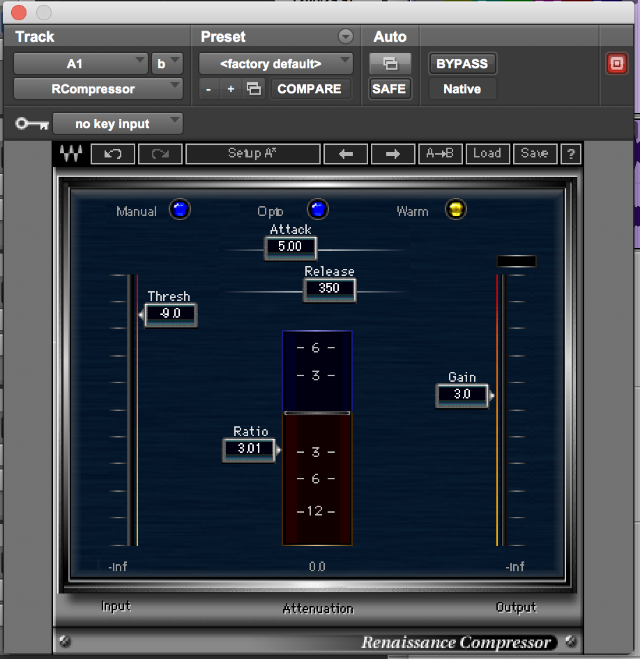This screenshot has width=640, height=659.
Task: Copy setup A to B
Action: click(441, 154)
